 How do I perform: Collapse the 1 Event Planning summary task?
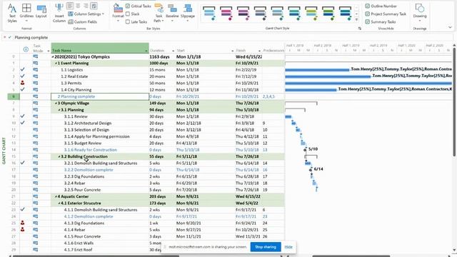coord(56,64)
